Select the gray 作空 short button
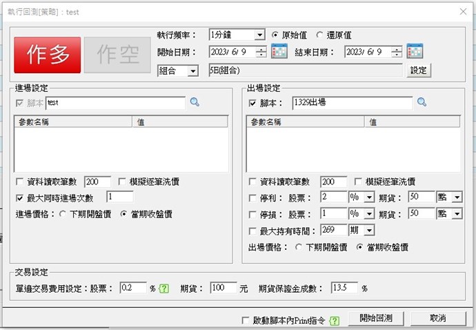Screen dimensions: 476x330 [x=117, y=55]
